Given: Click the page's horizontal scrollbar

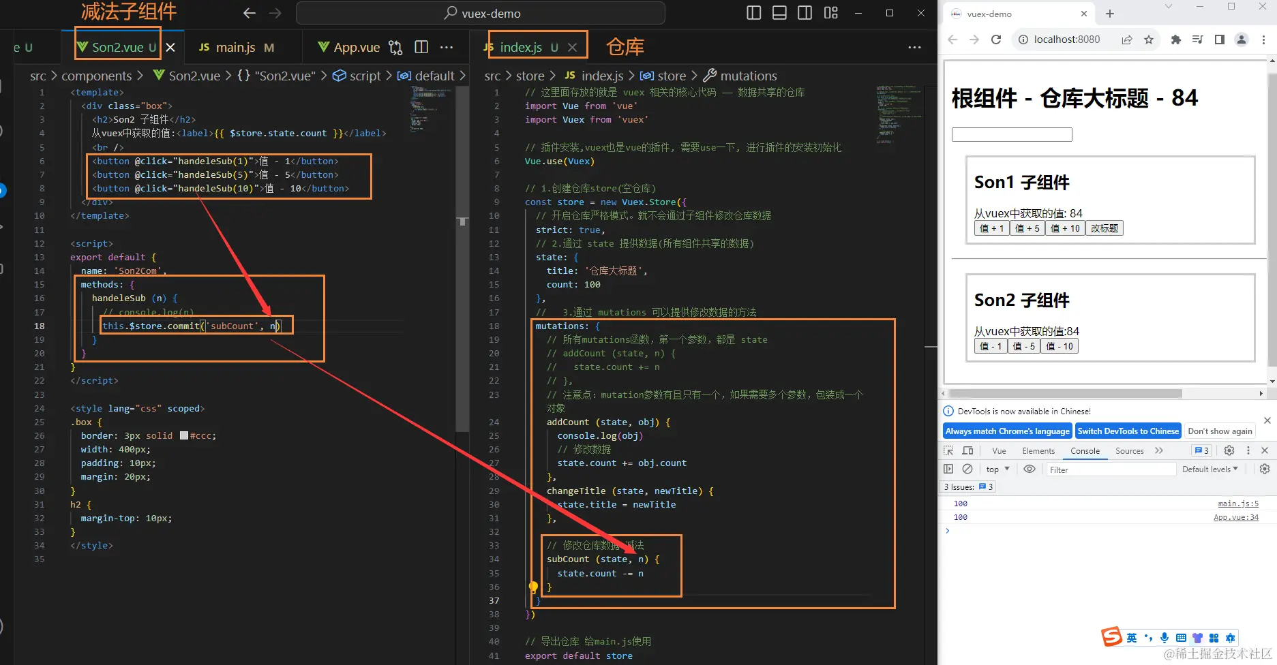Looking at the screenshot, I should click(1065, 393).
